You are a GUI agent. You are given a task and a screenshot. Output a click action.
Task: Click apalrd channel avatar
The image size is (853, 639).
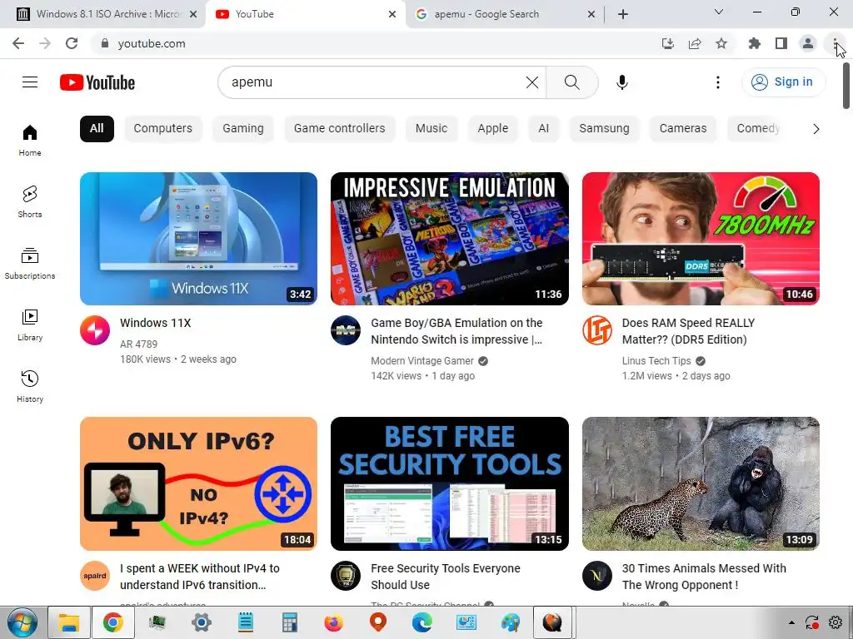click(x=95, y=576)
